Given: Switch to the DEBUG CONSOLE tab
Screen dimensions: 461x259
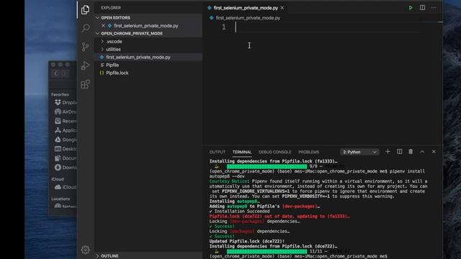Looking at the screenshot, I should pyautogui.click(x=275, y=152).
